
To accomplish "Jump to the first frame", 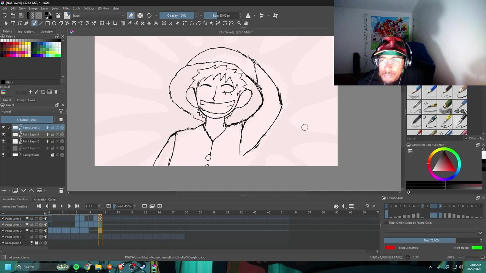I will 39,206.
